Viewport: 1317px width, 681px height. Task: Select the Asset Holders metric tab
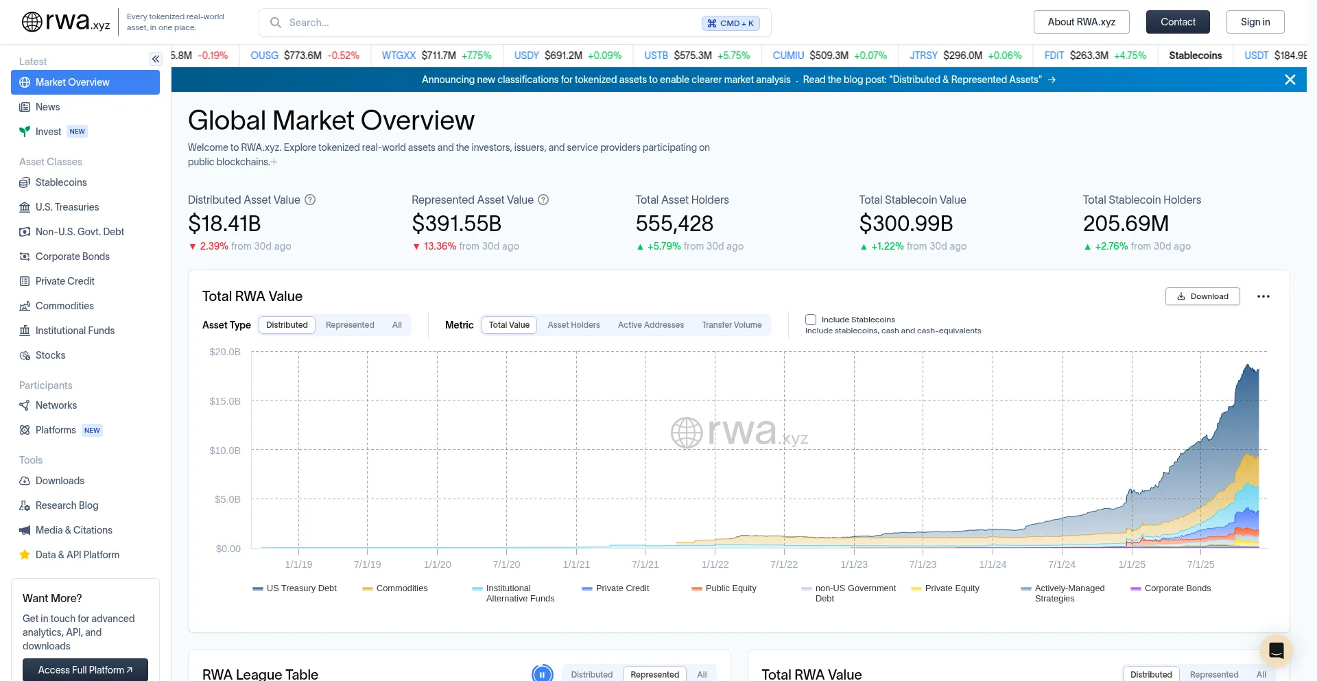573,325
